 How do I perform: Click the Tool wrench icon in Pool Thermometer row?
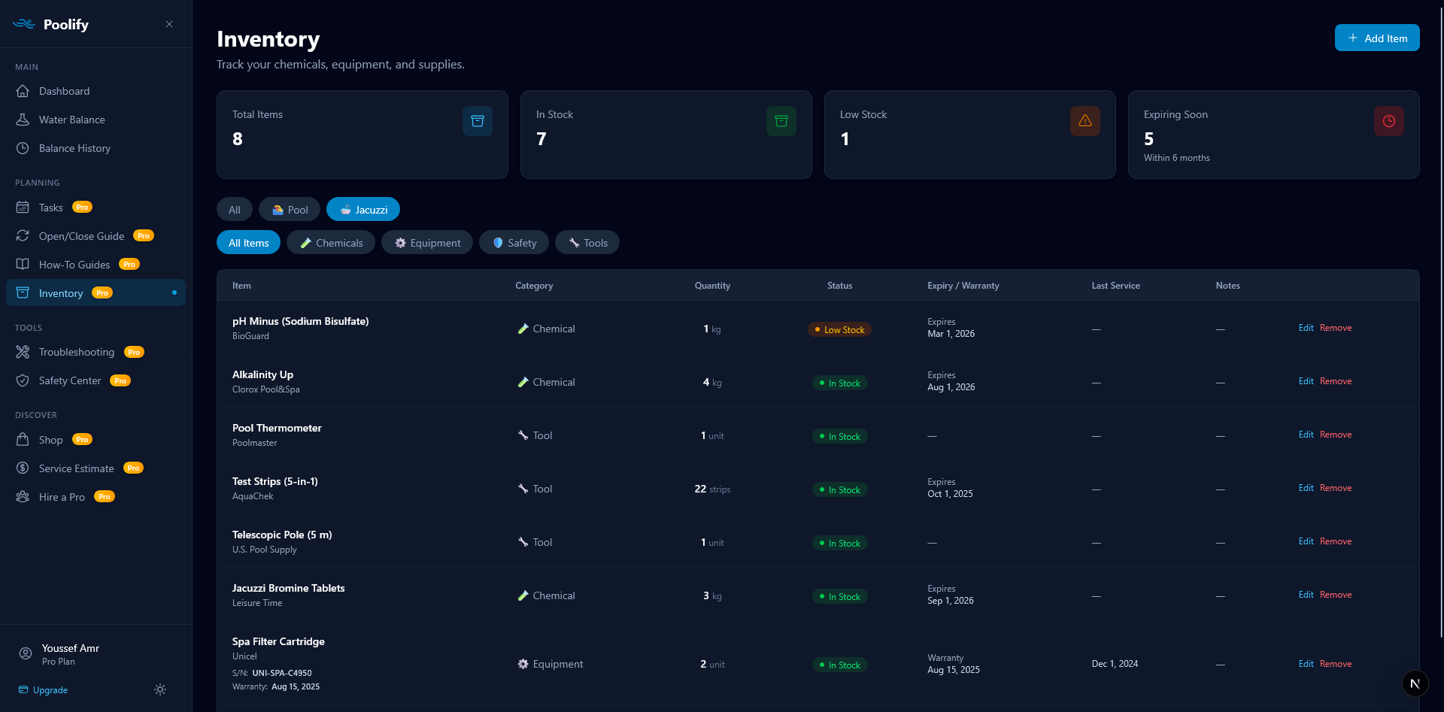click(x=523, y=435)
